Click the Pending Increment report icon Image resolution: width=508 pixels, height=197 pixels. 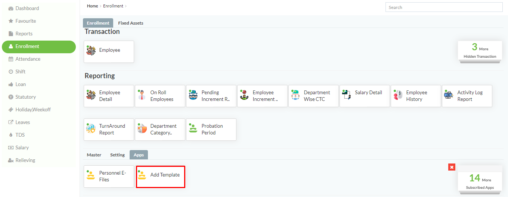point(193,95)
